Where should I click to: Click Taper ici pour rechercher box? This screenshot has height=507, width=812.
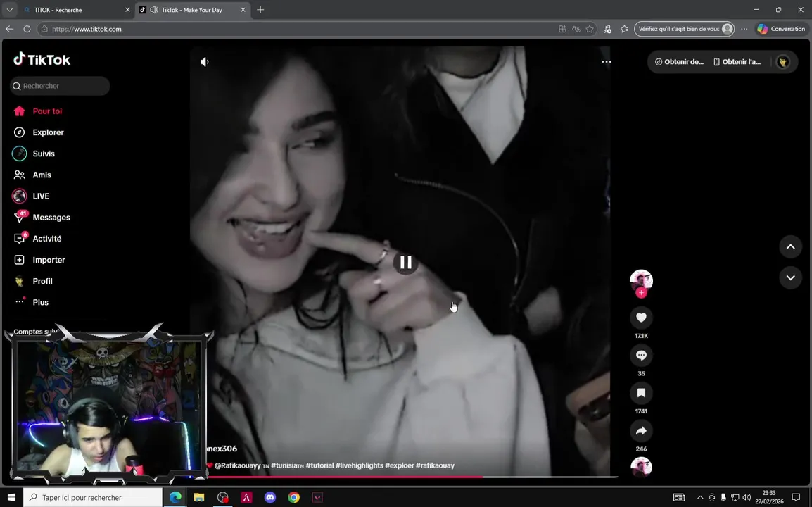click(93, 498)
